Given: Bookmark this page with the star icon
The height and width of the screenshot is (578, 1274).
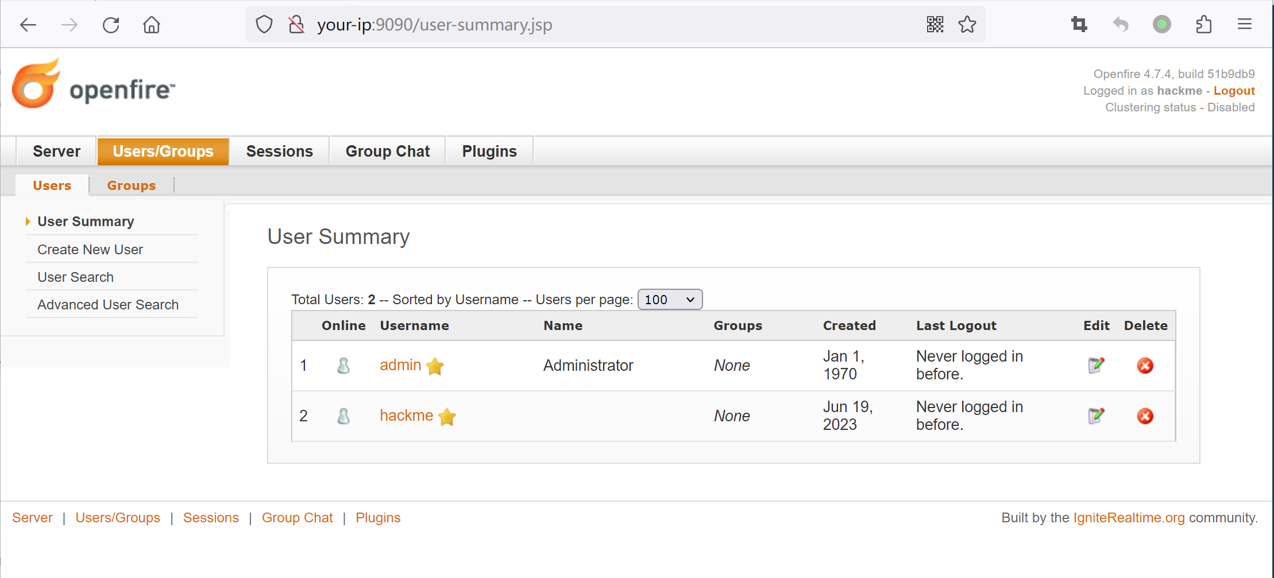Looking at the screenshot, I should click(967, 25).
